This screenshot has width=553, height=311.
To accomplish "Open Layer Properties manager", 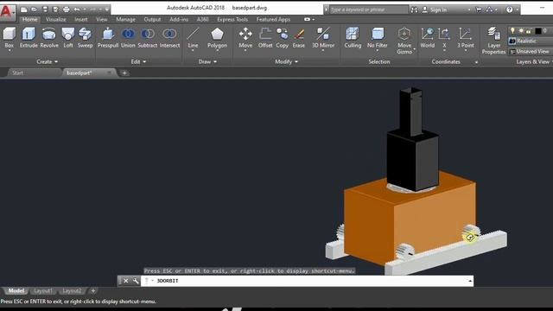I will pyautogui.click(x=493, y=41).
